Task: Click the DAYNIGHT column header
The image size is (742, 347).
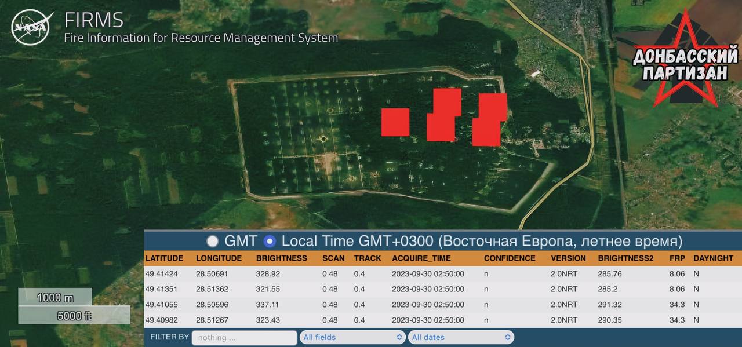Action: click(x=713, y=258)
